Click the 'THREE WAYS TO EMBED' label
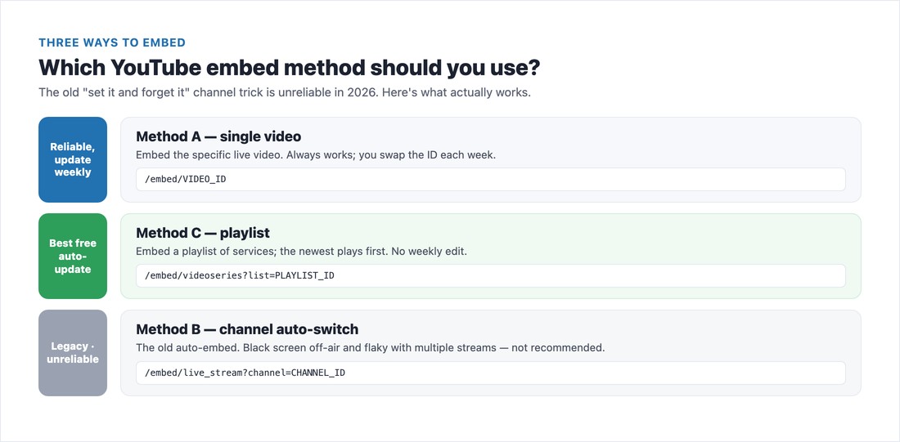The width and height of the screenshot is (900, 442). (112, 42)
